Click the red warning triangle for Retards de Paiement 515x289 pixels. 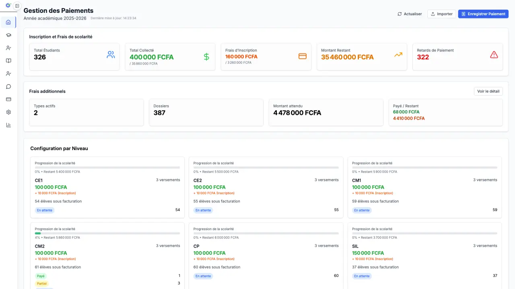(494, 55)
